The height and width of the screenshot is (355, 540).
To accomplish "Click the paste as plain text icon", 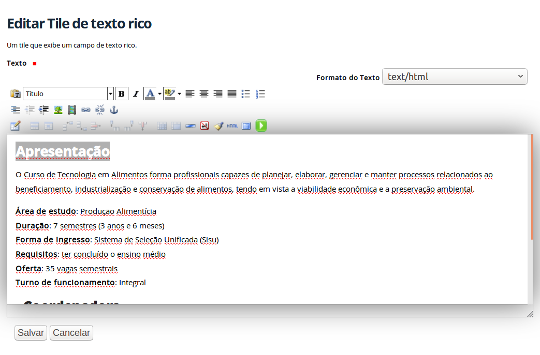I will tap(15, 94).
